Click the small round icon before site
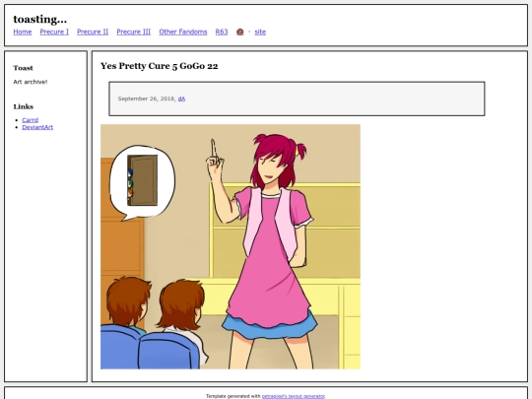This screenshot has width=532, height=399. click(239, 32)
